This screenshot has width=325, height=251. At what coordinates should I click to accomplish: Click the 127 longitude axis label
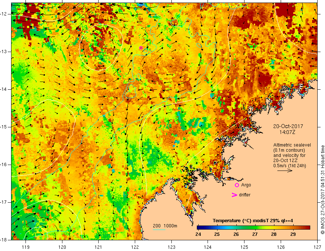[317, 247]
